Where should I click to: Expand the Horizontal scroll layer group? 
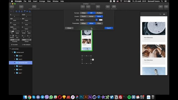(14, 63)
